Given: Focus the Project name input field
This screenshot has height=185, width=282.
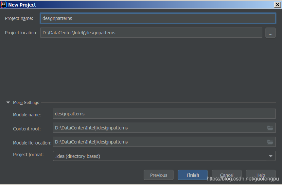Looking at the screenshot, I should [x=158, y=18].
